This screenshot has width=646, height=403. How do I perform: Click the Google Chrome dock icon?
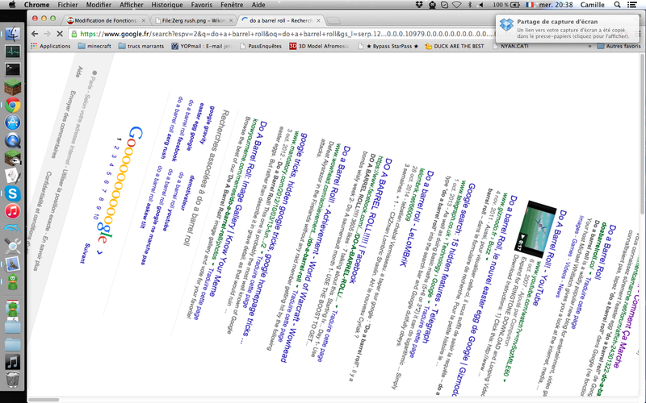13,106
